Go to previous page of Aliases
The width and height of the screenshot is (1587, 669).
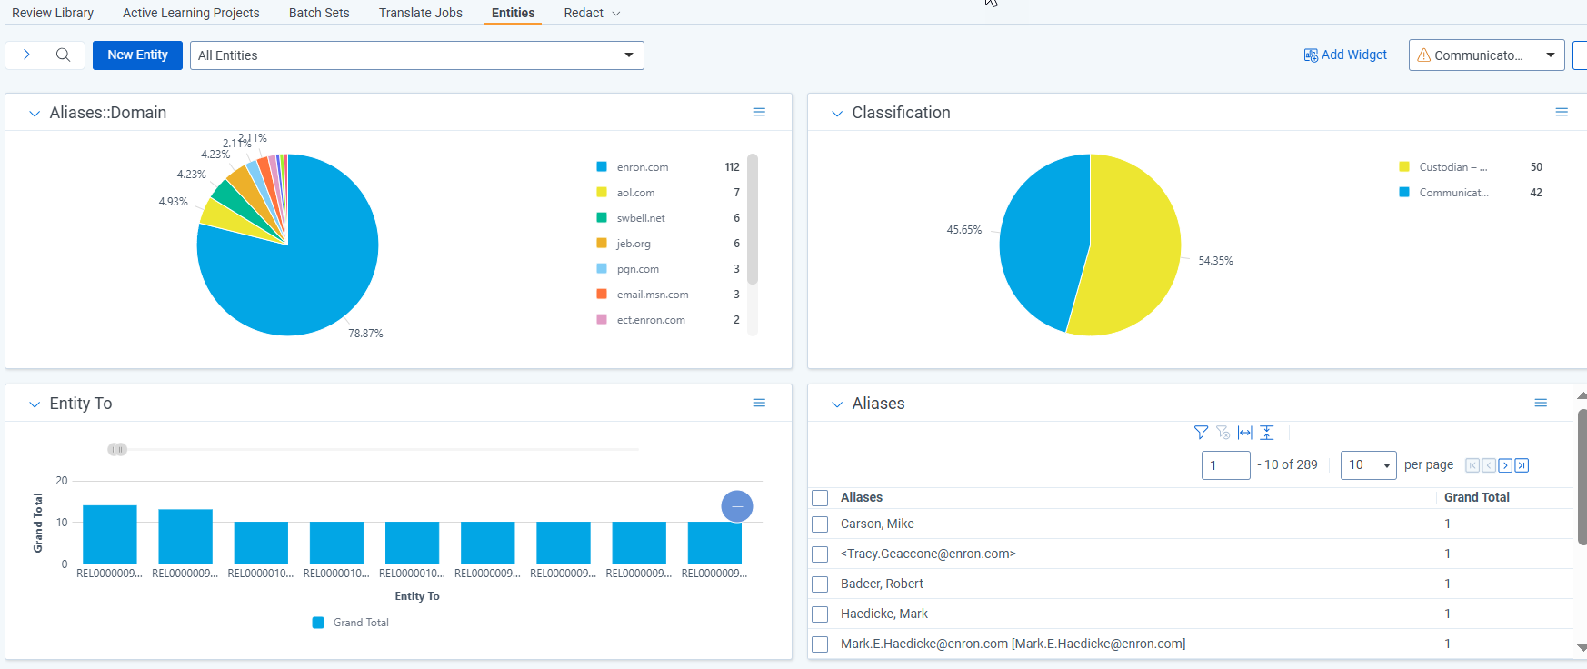coord(1489,465)
